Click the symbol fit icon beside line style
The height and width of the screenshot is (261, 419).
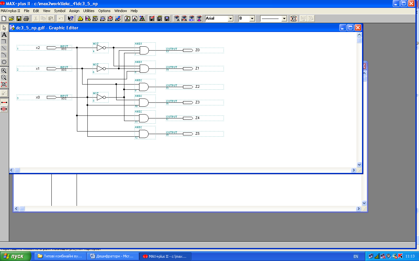[x=294, y=19]
